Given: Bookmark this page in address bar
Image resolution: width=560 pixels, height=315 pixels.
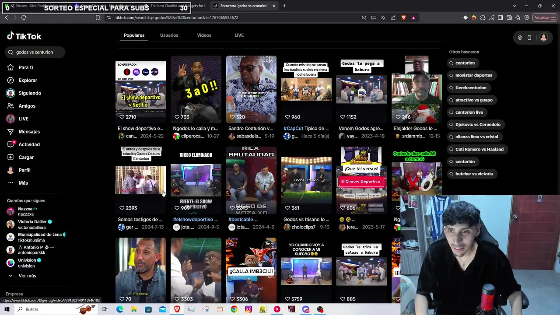Looking at the screenshot, I should [98, 17].
